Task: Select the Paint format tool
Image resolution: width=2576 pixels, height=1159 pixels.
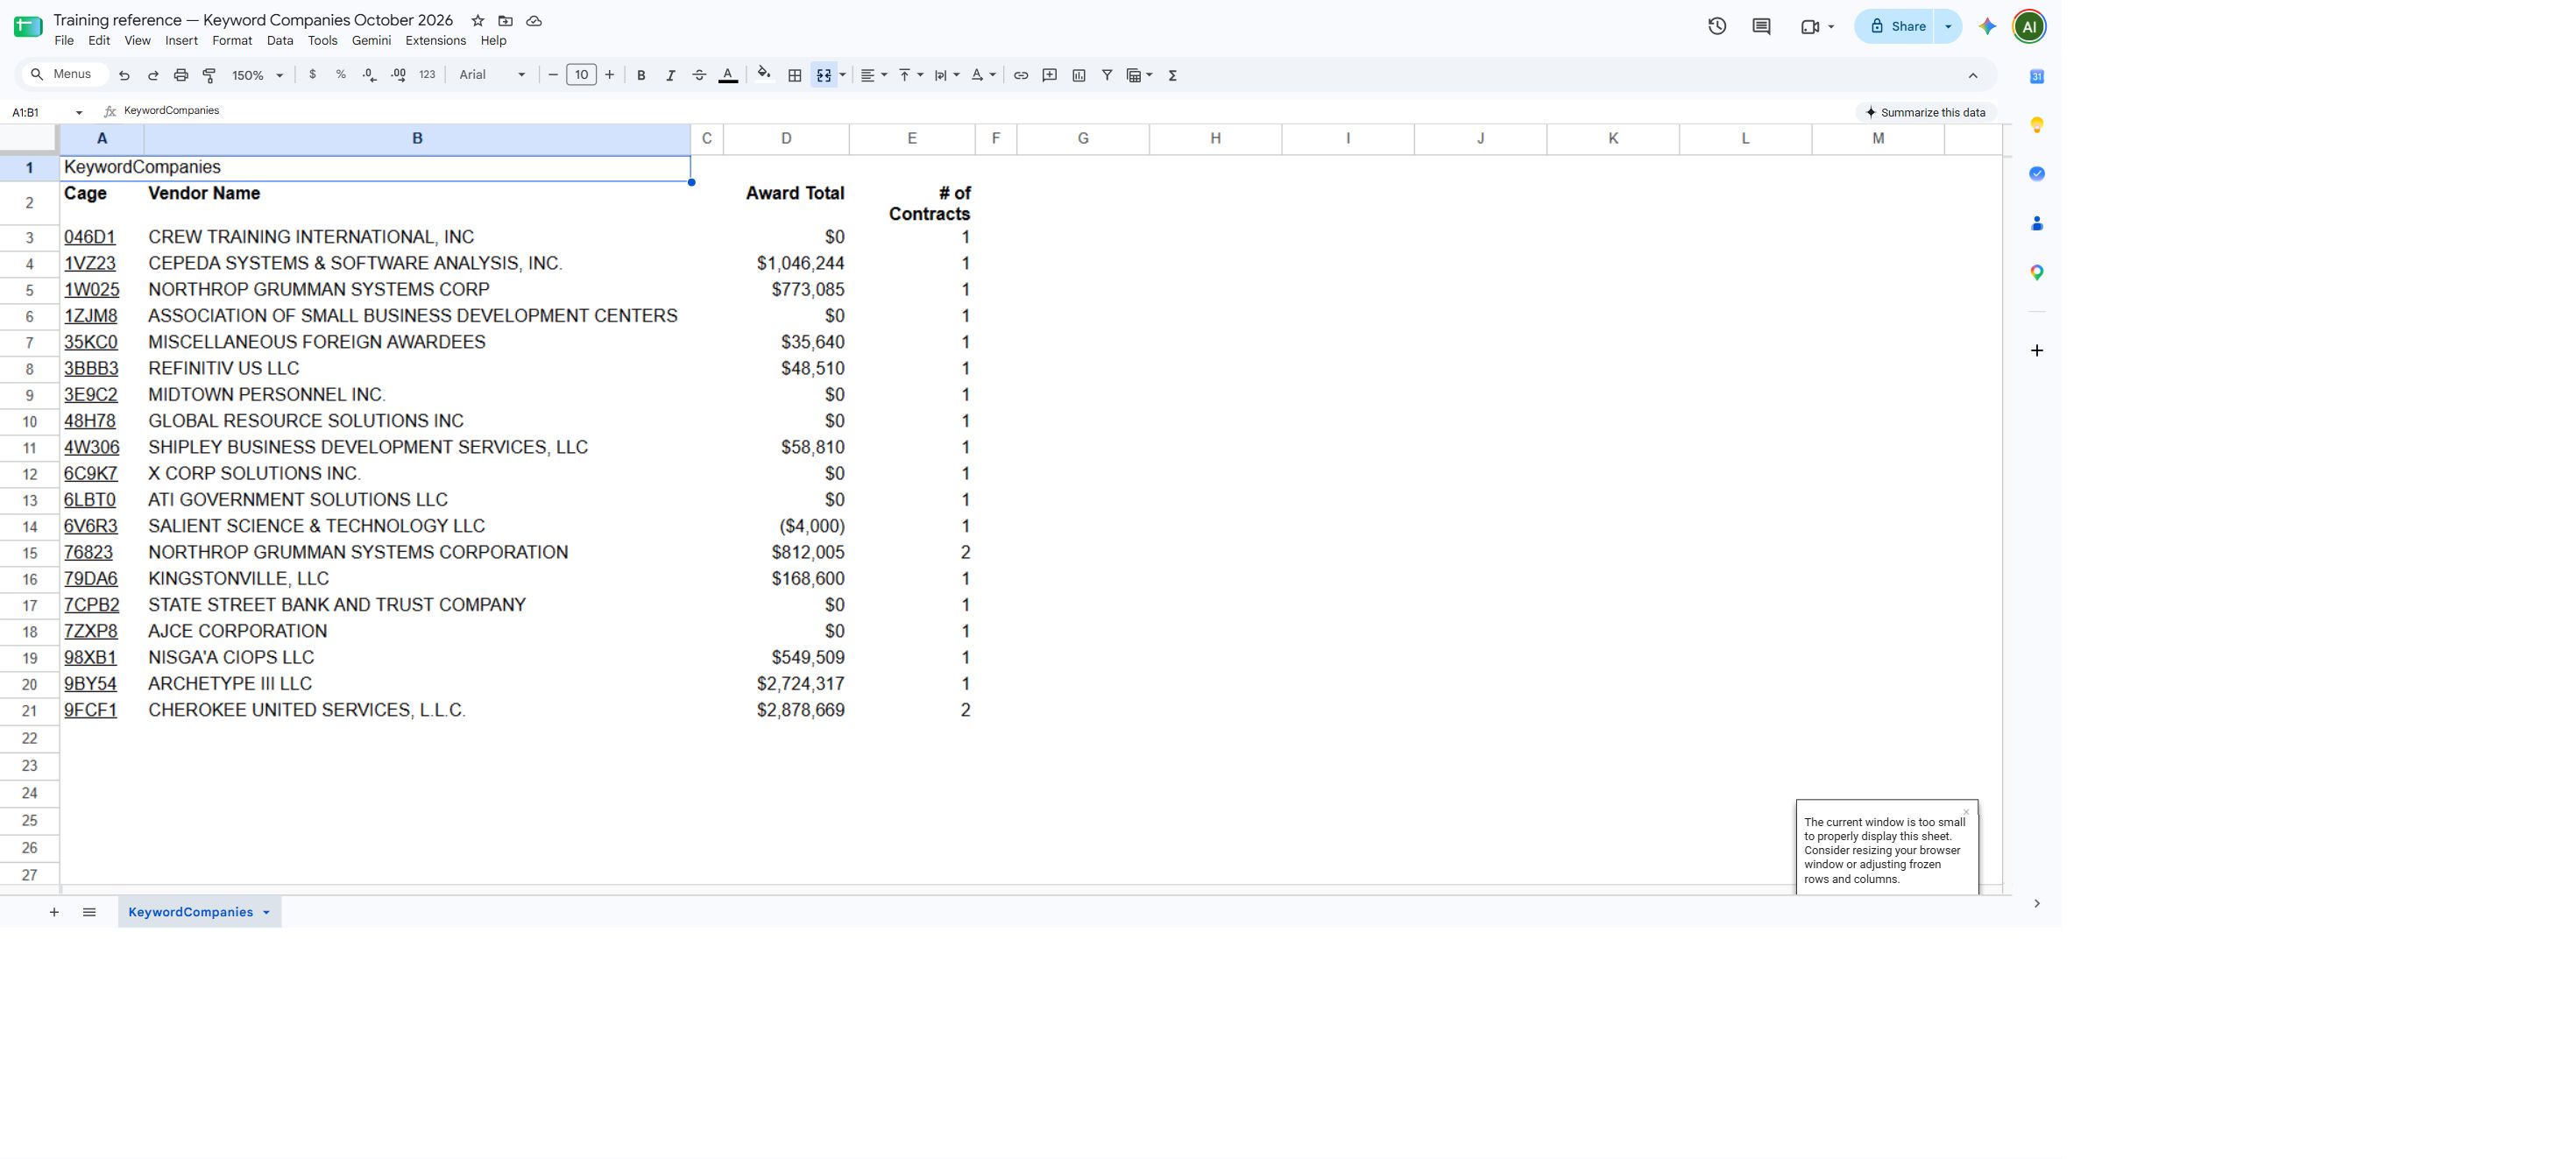Action: click(x=209, y=75)
